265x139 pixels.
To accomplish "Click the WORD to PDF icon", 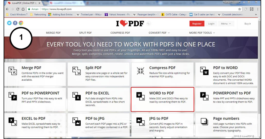I will coord(140,96).
